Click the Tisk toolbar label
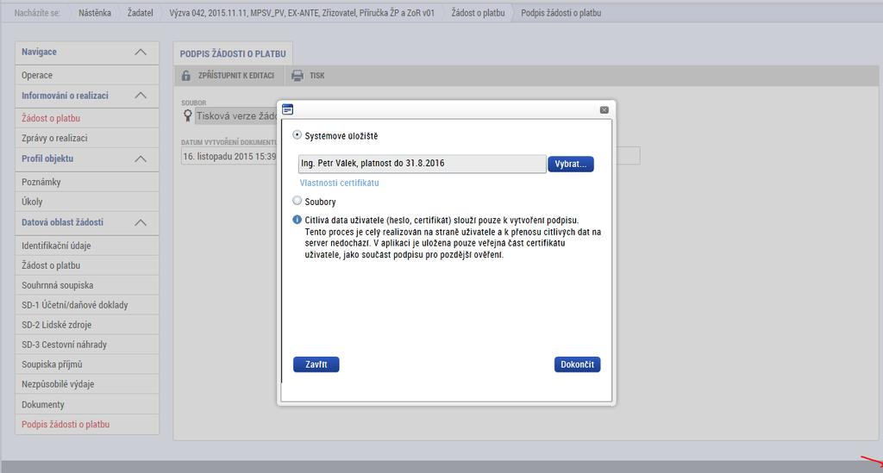Image resolution: width=883 pixels, height=473 pixels. [x=317, y=75]
